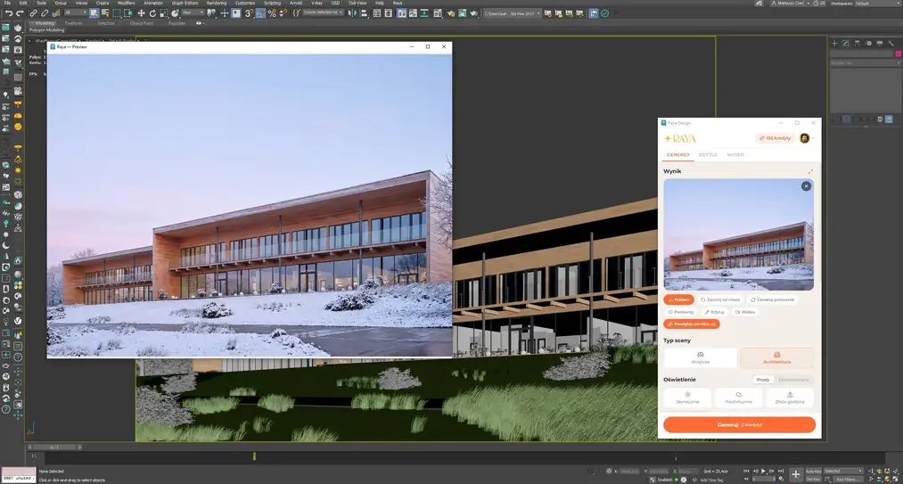Toggle the Set Key button
Screen dimensions: 903x484
[x=813, y=479]
